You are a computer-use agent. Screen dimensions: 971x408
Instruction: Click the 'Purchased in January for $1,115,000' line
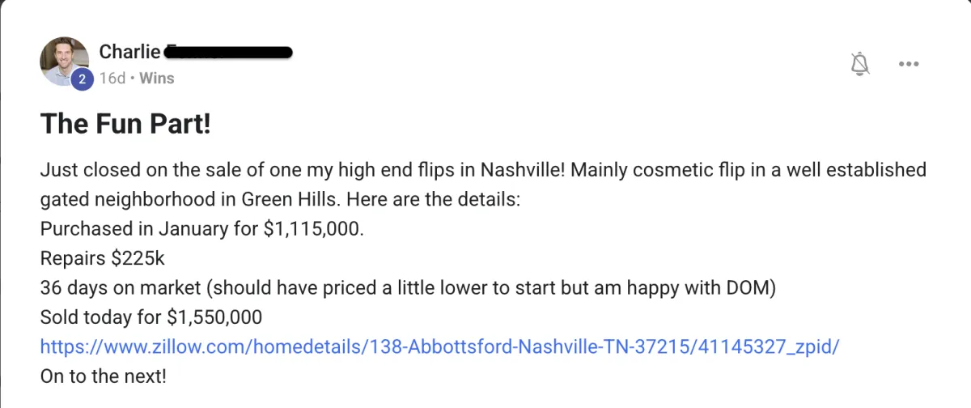coord(202,229)
